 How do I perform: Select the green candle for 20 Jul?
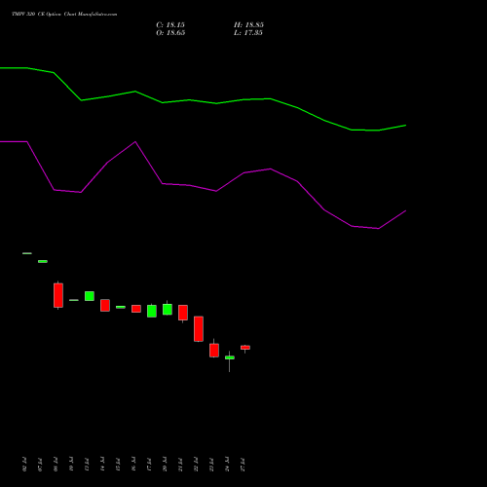(168, 309)
